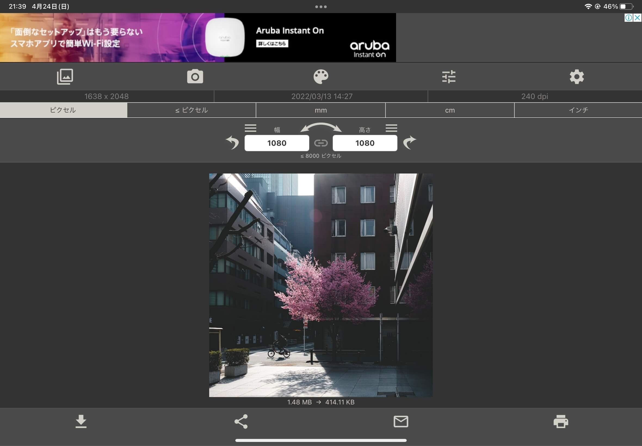Print image with printer icon

tap(561, 422)
